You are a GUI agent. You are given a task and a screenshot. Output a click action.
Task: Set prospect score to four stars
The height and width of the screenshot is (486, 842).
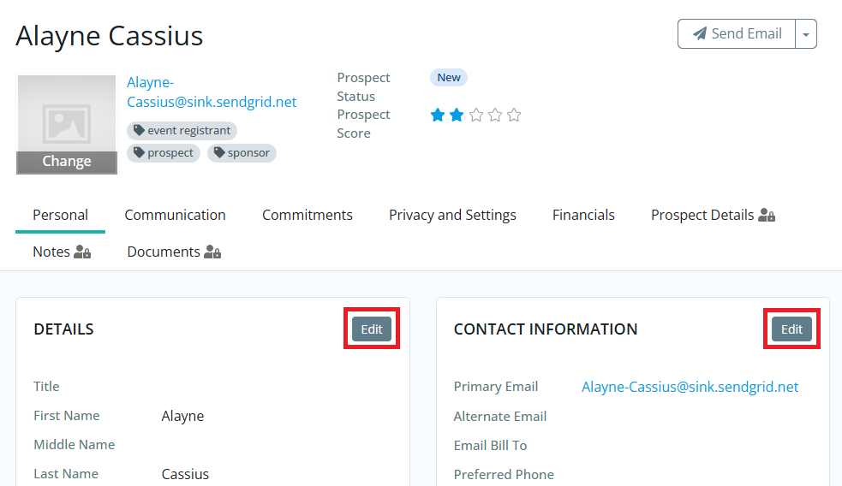point(495,116)
